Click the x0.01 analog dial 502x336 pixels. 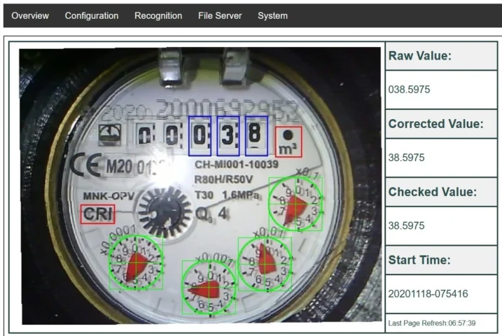[265, 263]
